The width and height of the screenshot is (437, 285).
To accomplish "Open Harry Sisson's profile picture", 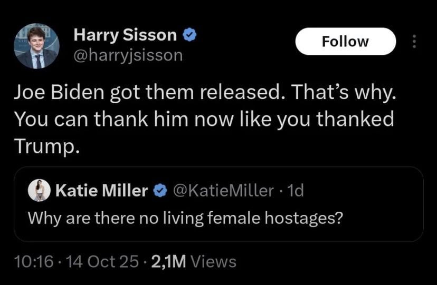I will pos(36,46).
